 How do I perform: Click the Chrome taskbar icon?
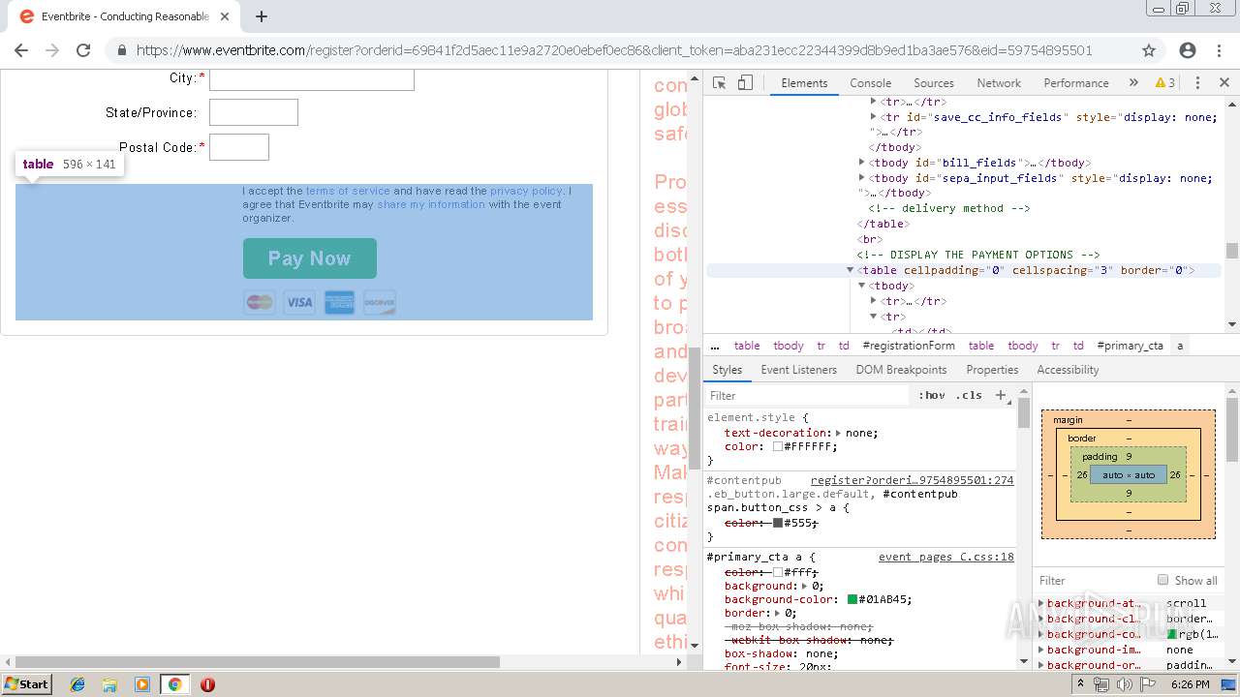[x=174, y=684]
